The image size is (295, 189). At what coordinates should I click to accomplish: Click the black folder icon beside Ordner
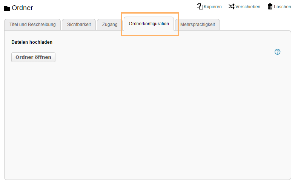point(7,8)
